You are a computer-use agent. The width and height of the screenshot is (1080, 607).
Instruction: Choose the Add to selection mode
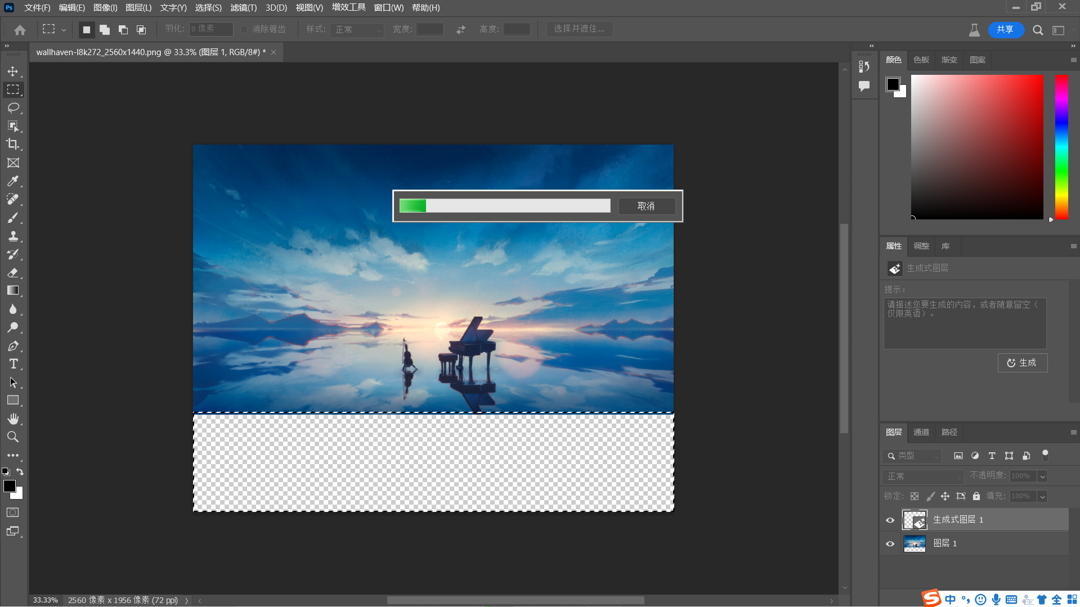[x=105, y=30]
